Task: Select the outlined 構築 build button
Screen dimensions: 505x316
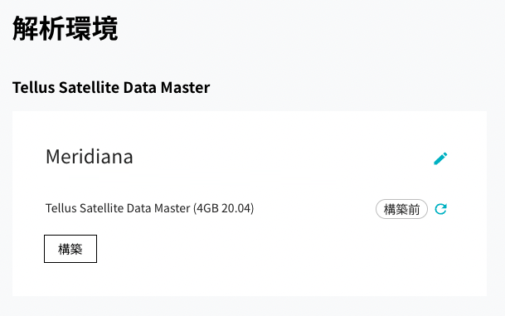Action: 70,249
